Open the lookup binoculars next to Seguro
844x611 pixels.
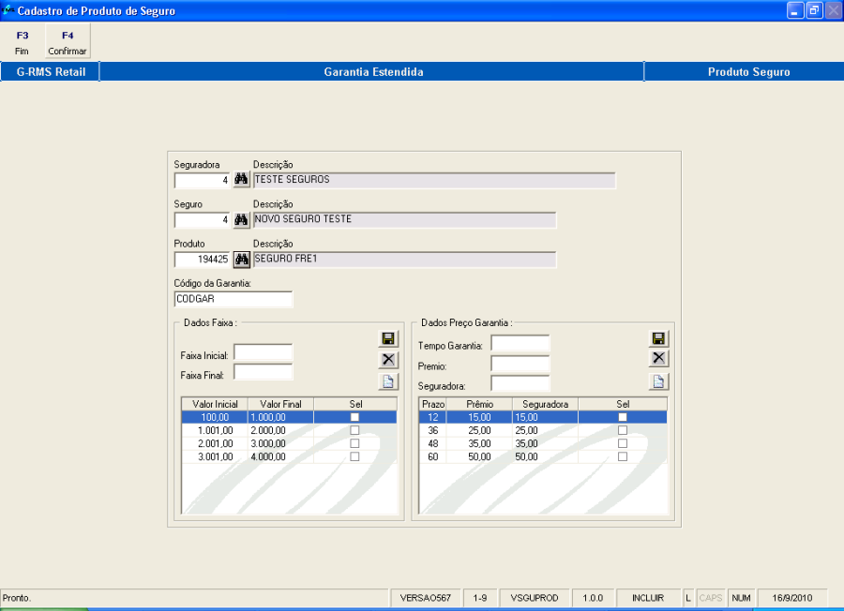click(x=241, y=220)
